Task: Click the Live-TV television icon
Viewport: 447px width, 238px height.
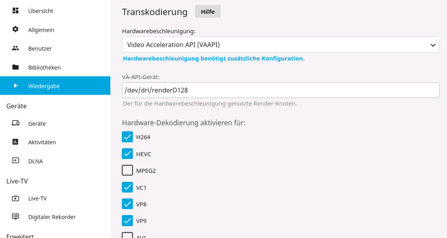Action: click(15, 198)
